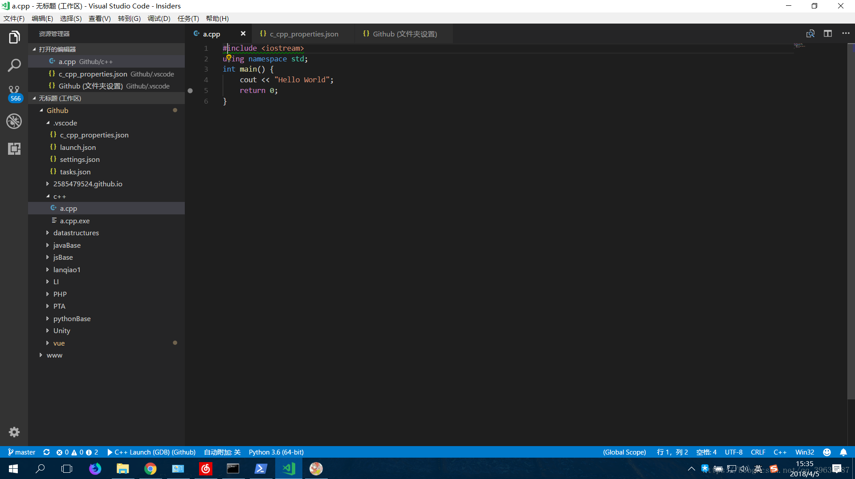855x479 pixels.
Task: Click the editor vertical scrollbar
Action: [x=851, y=221]
